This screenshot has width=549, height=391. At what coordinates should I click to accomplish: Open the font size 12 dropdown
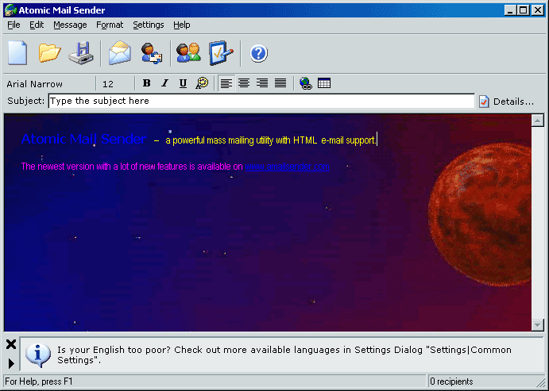coord(115,84)
